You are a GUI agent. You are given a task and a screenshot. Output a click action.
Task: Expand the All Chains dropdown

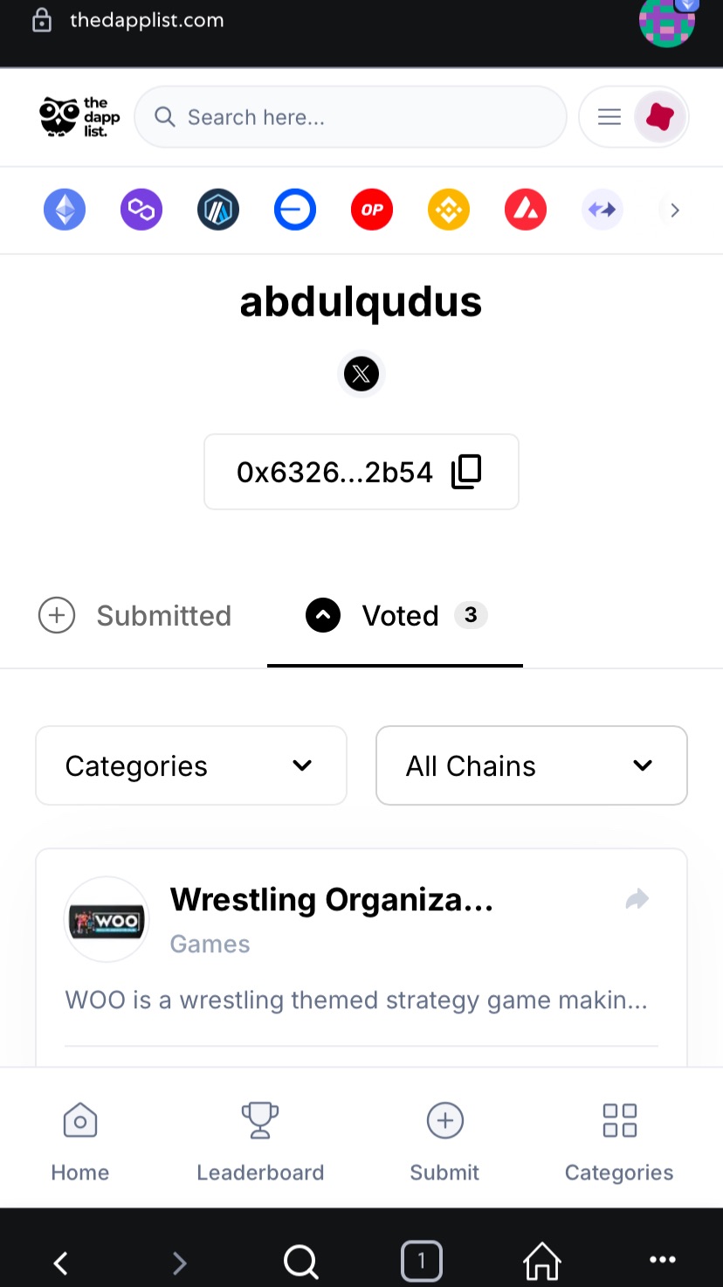click(x=532, y=765)
